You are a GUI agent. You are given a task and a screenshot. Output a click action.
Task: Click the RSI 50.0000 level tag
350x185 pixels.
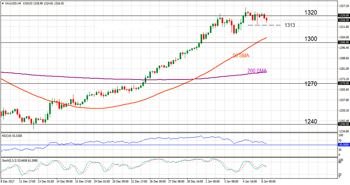[x=344, y=145]
